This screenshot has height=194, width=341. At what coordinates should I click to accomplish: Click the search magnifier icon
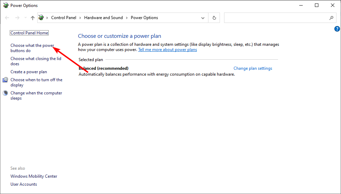click(331, 18)
